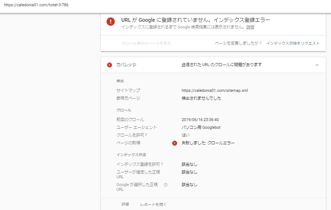Select the sitemap URL https://caledonia01.com/sitemap.xml
This screenshot has height=210, width=331.
point(215,90)
